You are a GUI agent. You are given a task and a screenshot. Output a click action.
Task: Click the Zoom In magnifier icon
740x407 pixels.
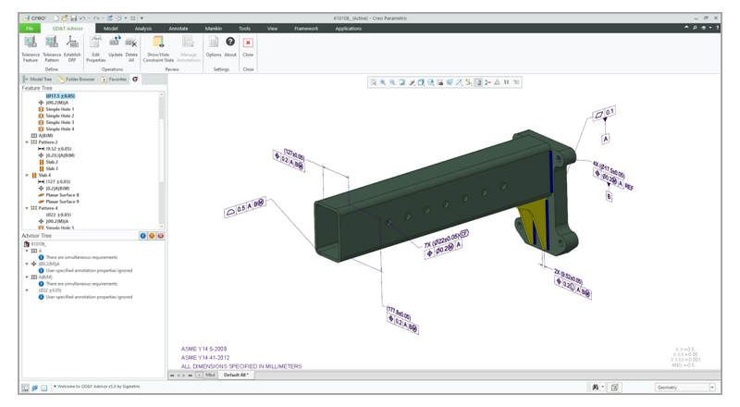tap(383, 82)
